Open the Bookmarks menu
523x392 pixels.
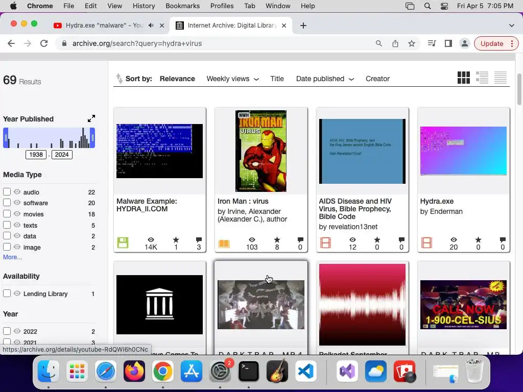(182, 6)
